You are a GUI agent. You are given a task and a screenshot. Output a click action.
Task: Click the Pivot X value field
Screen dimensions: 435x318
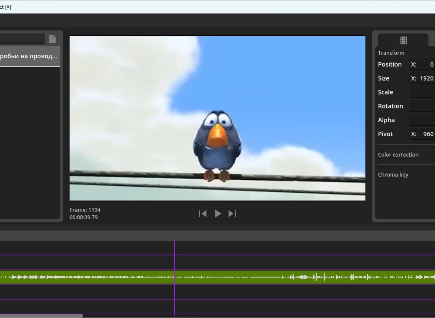point(422,134)
